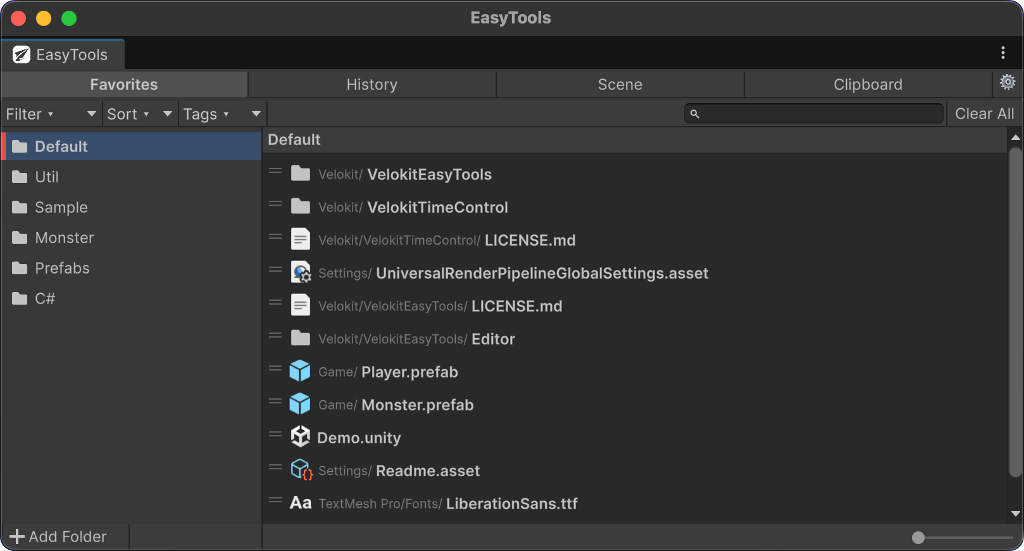Click the vertical scrollbar thumb
The height and width of the screenshot is (551, 1024).
pyautogui.click(x=1015, y=312)
